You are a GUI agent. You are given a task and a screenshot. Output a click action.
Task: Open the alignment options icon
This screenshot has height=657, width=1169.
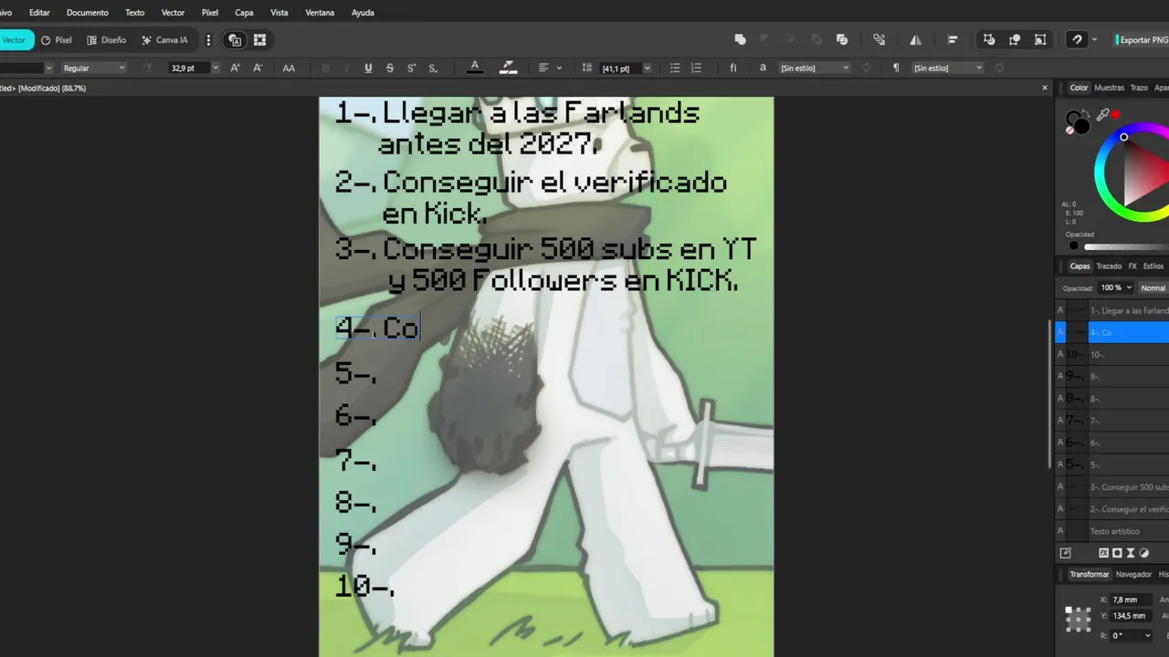[953, 40]
